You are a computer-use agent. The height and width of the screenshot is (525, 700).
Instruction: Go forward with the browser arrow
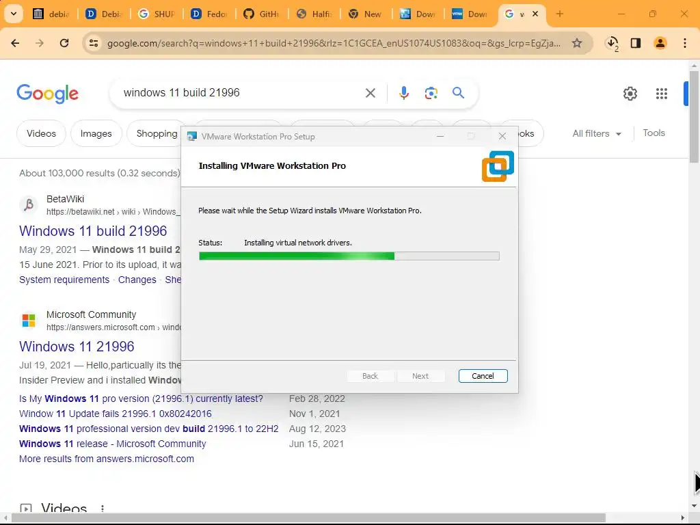(x=40, y=43)
